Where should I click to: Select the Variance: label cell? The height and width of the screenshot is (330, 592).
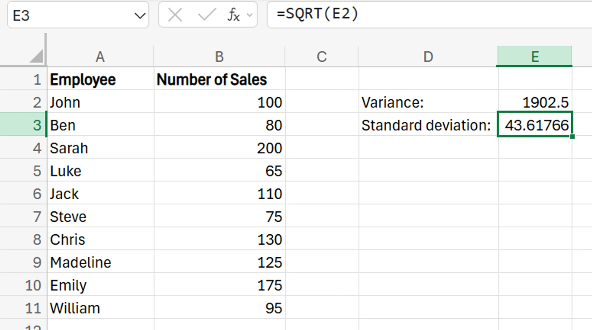point(429,102)
